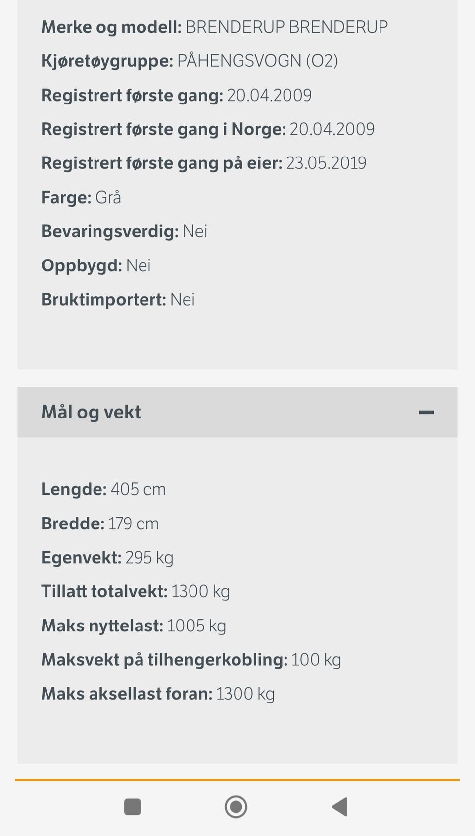Screen dimensions: 475x836
Task: Tap the Bruktimportert Nei line
Action: point(118,300)
